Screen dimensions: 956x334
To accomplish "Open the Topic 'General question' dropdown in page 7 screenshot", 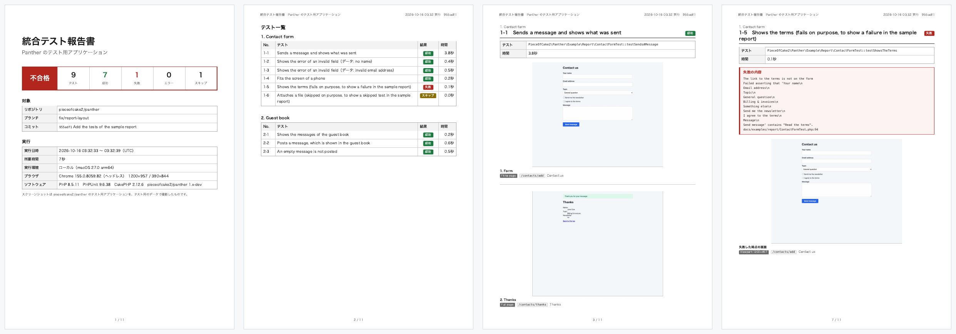I will click(x=837, y=169).
